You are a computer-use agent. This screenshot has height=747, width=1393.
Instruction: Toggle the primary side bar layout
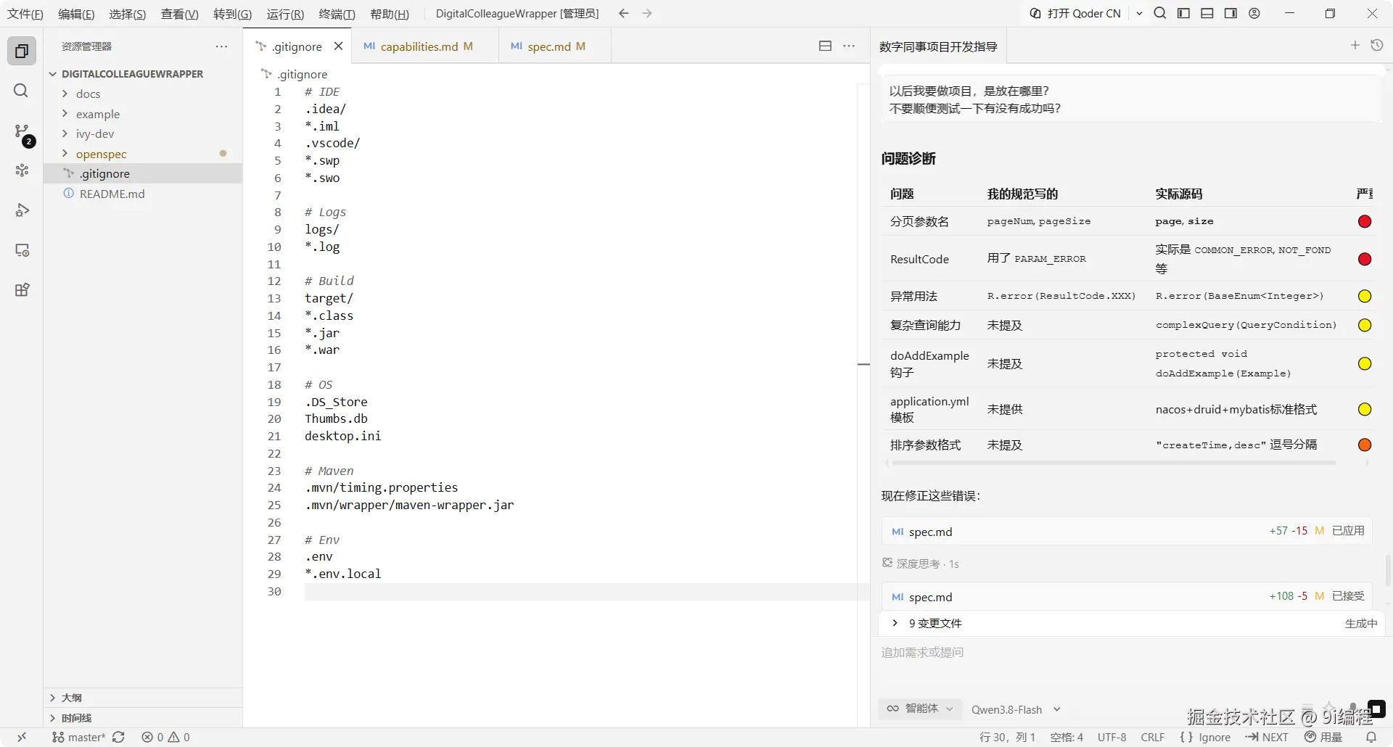[1183, 13]
